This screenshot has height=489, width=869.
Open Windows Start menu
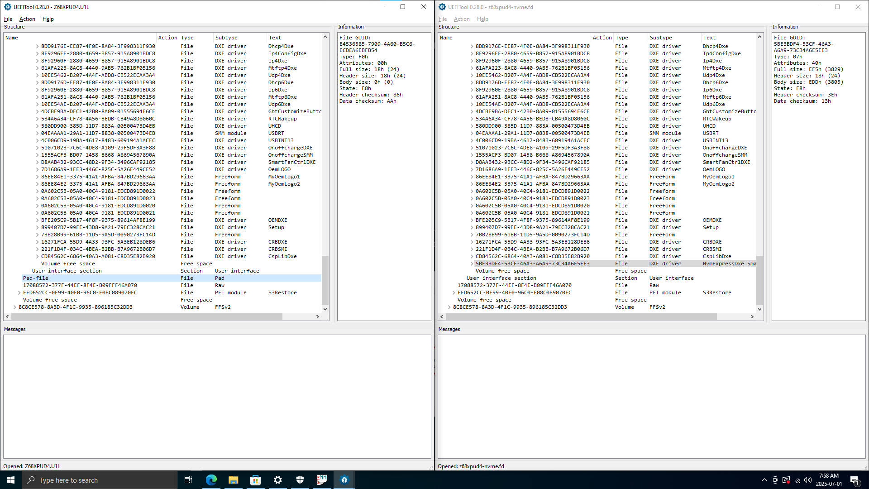pyautogui.click(x=11, y=480)
